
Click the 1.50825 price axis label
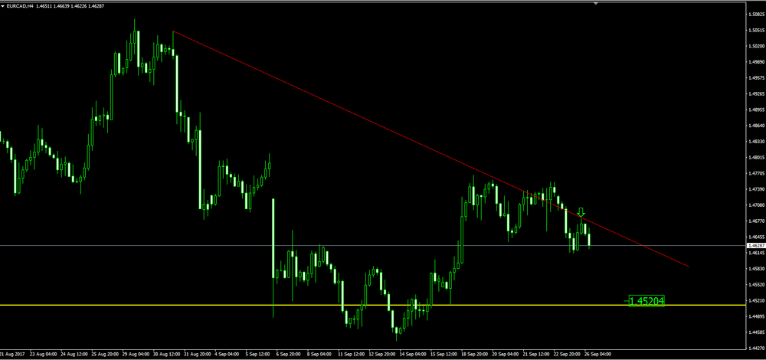(x=755, y=14)
